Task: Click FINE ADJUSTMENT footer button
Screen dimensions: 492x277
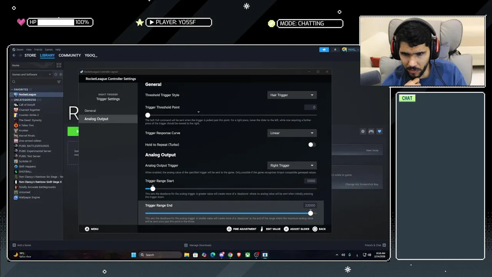Action: 241,229
